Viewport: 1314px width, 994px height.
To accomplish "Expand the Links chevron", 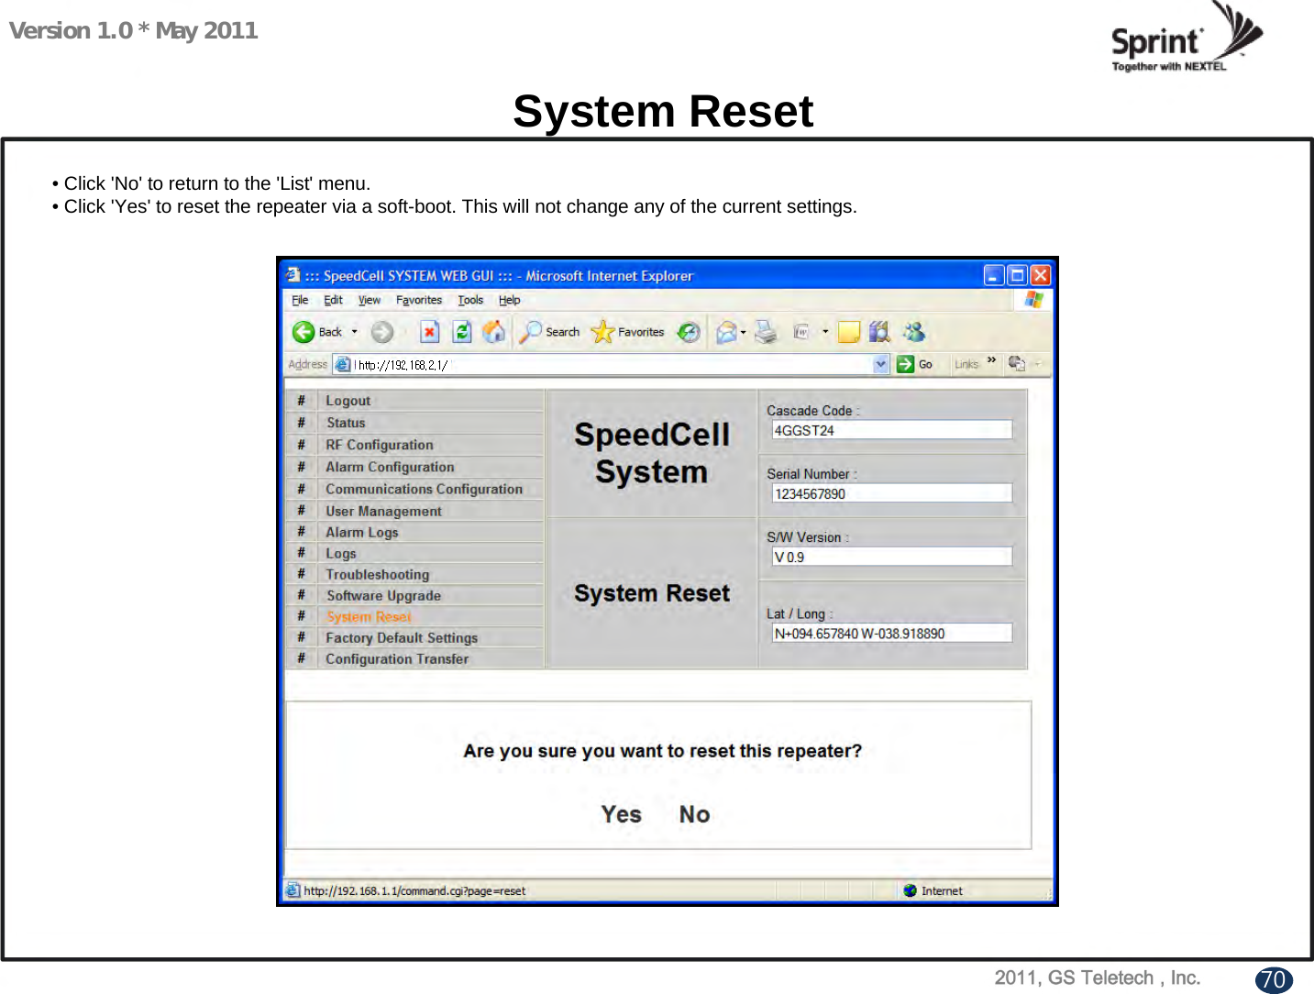I will pos(992,360).
